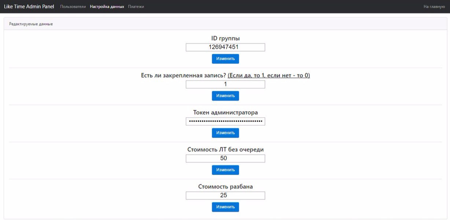
Task: Follow the На главную link
Action: pyautogui.click(x=434, y=7)
